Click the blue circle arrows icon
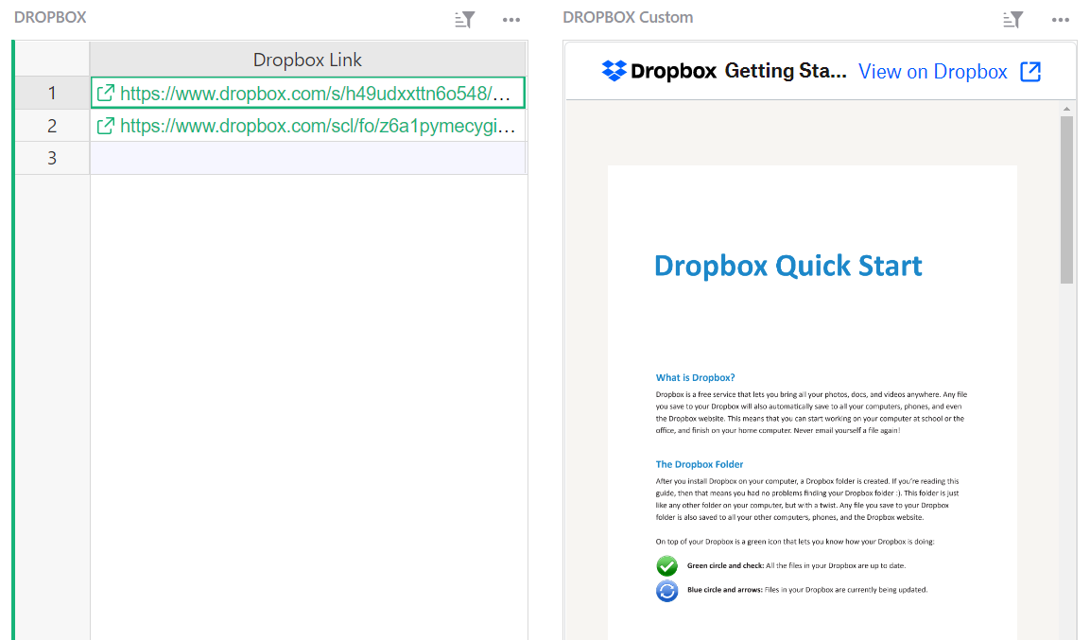Screen dimensions: 1090x640 point(667,591)
